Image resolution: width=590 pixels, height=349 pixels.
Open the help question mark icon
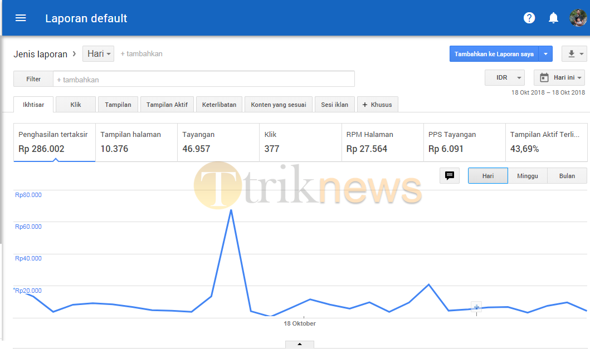[529, 18]
